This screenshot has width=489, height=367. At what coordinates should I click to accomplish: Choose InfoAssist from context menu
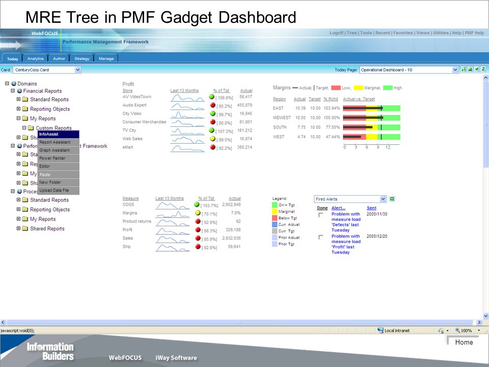pyautogui.click(x=58, y=134)
